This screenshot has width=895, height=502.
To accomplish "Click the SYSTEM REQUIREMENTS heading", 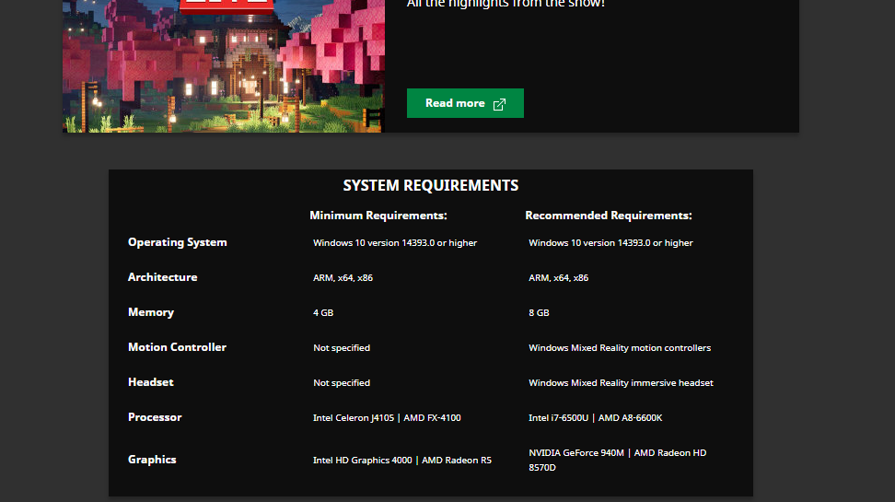I will (430, 185).
